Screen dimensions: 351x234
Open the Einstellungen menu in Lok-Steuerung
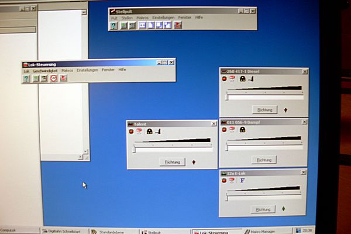coord(88,70)
